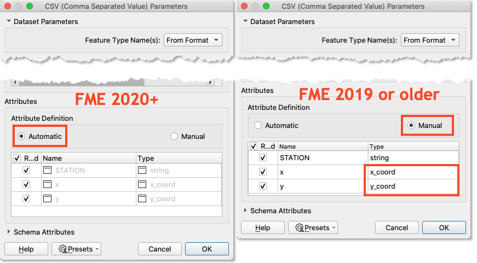Image resolution: width=477 pixels, height=263 pixels.
Task: Click Cancel button in left dialog
Action: pos(160,249)
